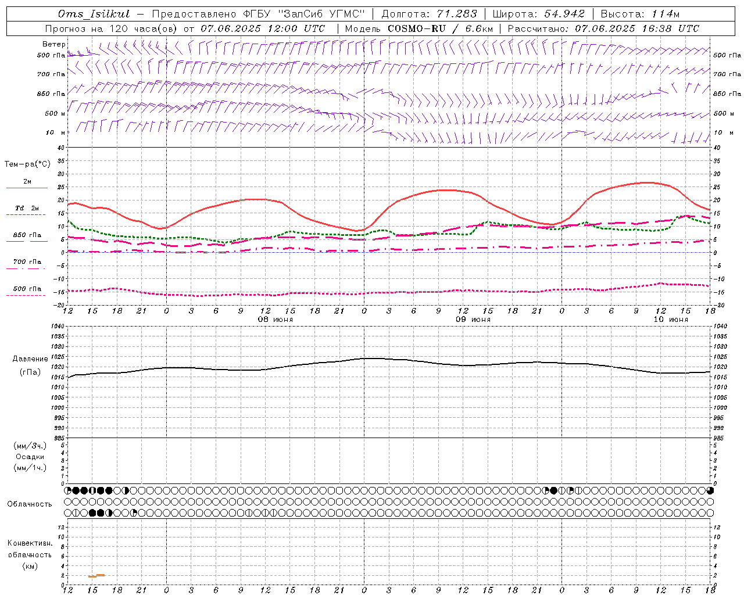Click the 09 июня date label

pyautogui.click(x=473, y=320)
